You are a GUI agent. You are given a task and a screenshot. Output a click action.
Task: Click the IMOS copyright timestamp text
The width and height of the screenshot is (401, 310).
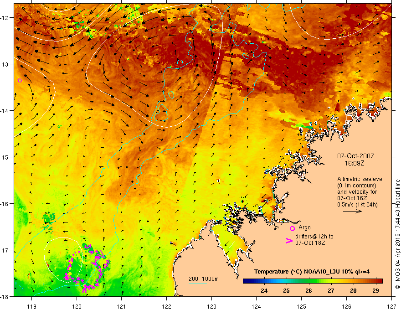397,234
